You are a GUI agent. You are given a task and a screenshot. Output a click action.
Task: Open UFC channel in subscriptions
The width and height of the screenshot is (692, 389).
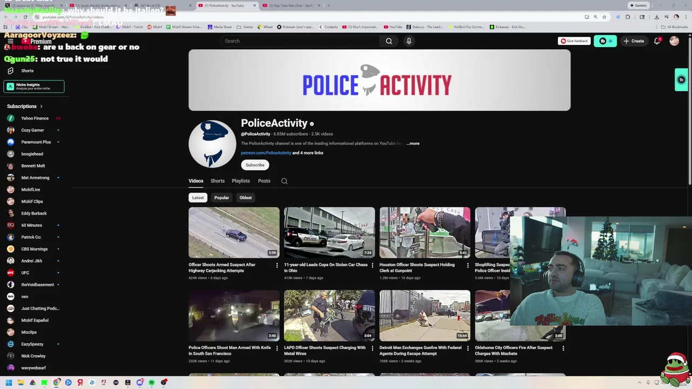(x=25, y=273)
